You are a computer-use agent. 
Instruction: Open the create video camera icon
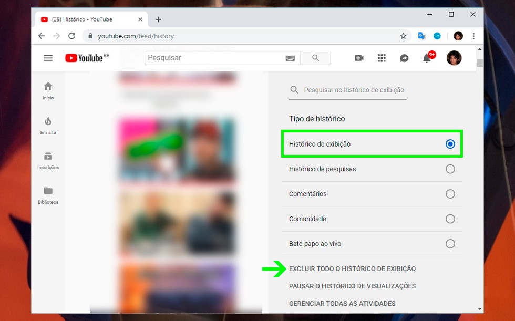[x=359, y=58]
